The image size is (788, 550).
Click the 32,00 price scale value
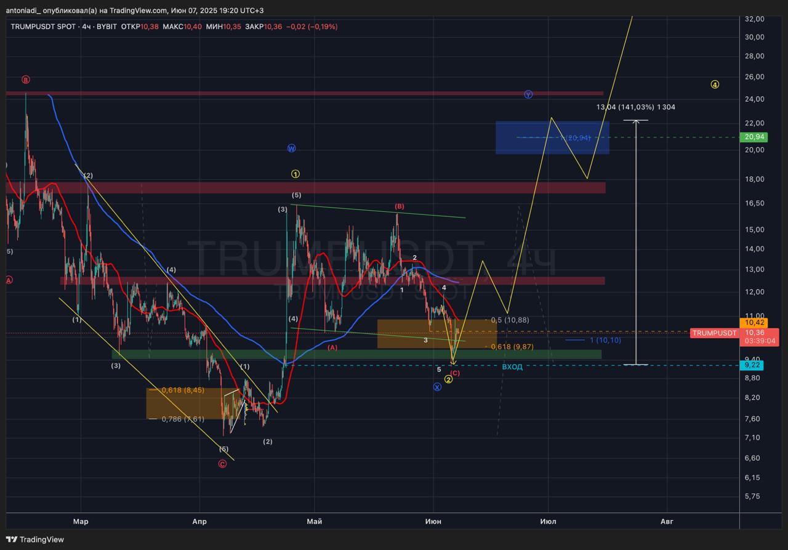click(x=755, y=19)
